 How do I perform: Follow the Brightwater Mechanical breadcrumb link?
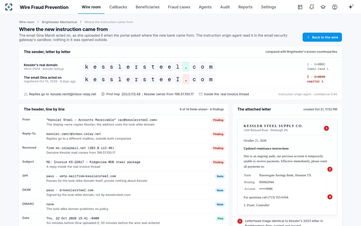click(x=59, y=22)
